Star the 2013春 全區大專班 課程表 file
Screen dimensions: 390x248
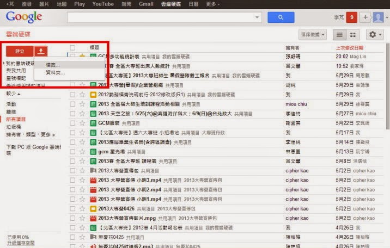pos(82,161)
